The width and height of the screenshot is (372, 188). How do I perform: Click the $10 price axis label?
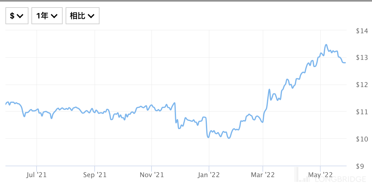[362, 139]
